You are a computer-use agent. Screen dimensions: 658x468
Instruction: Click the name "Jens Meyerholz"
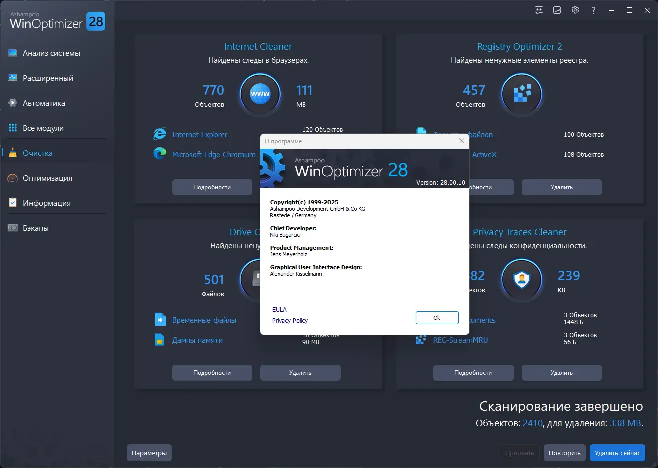click(x=289, y=254)
